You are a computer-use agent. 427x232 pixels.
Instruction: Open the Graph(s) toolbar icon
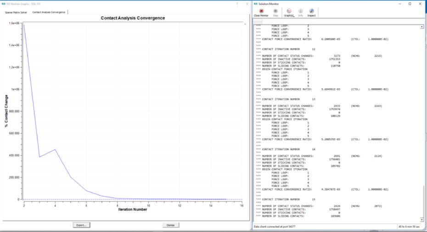click(x=289, y=11)
